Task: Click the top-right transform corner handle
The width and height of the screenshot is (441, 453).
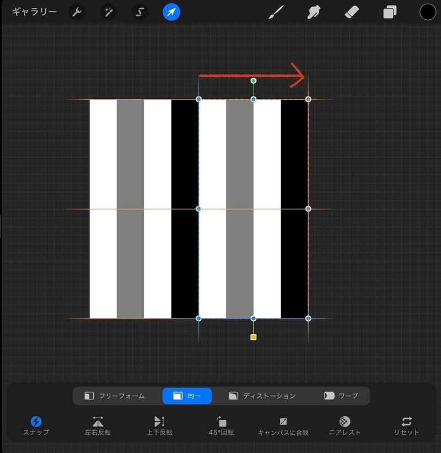Action: [x=308, y=99]
